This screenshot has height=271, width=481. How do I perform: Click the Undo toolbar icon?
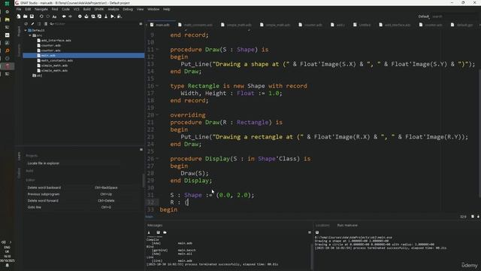[x=41, y=17]
